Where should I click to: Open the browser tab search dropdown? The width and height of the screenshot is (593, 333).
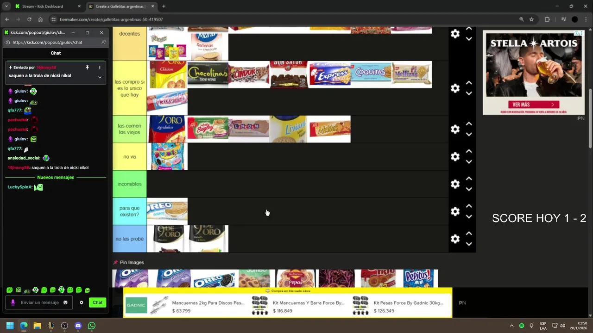coord(6,6)
